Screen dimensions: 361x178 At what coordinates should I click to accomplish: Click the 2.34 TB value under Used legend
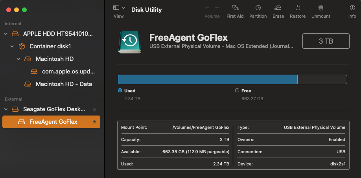(x=132, y=99)
